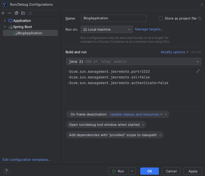This screenshot has width=205, height=176.
Task: Remove the On frame deactivation option
Action: 166,115
